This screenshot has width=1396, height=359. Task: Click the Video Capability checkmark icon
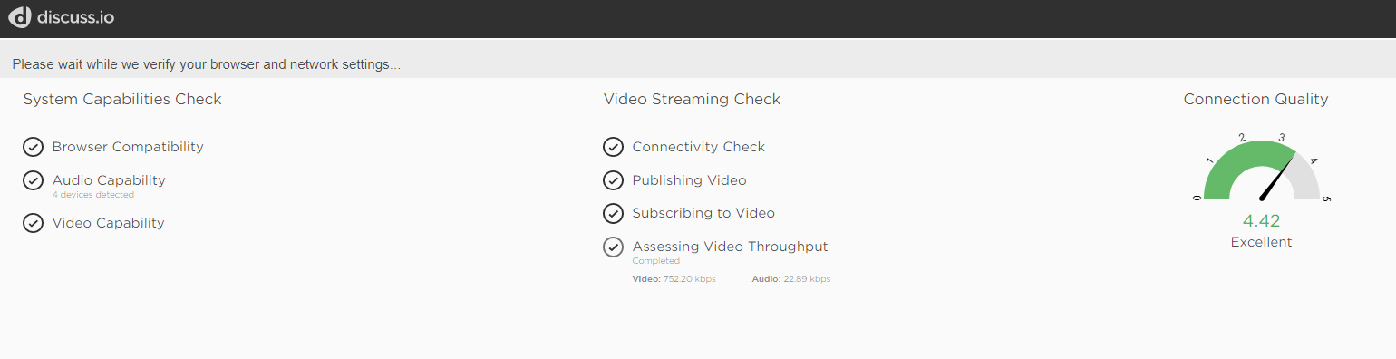coord(34,223)
